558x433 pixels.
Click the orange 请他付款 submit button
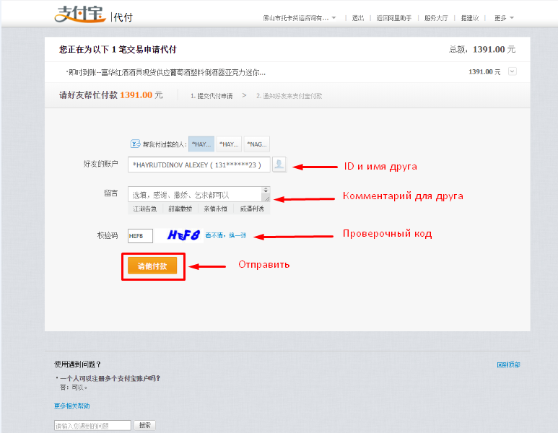tap(152, 266)
